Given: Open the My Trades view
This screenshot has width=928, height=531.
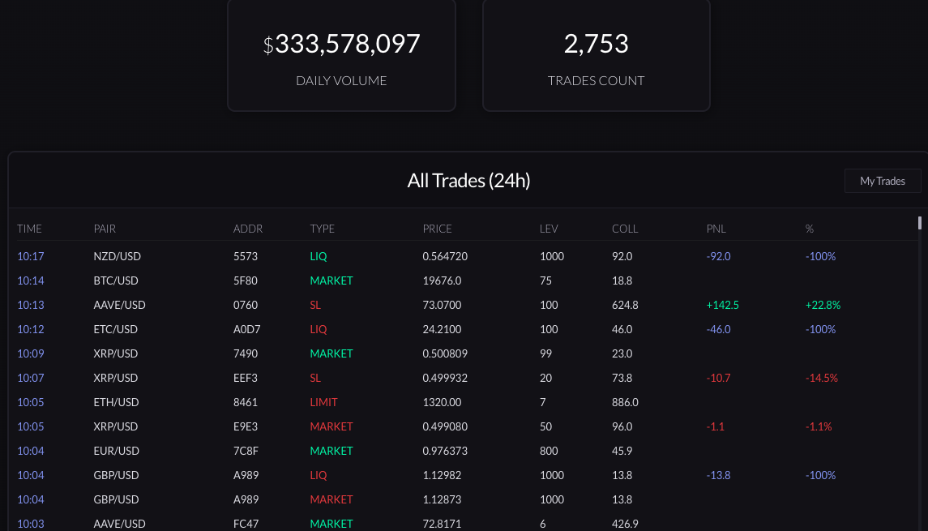Looking at the screenshot, I should 882,181.
